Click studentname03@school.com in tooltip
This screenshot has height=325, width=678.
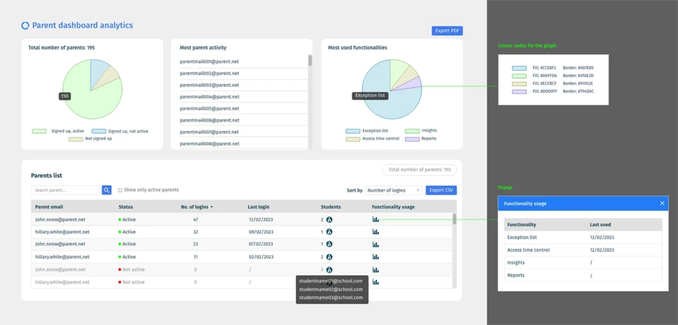[x=331, y=298]
